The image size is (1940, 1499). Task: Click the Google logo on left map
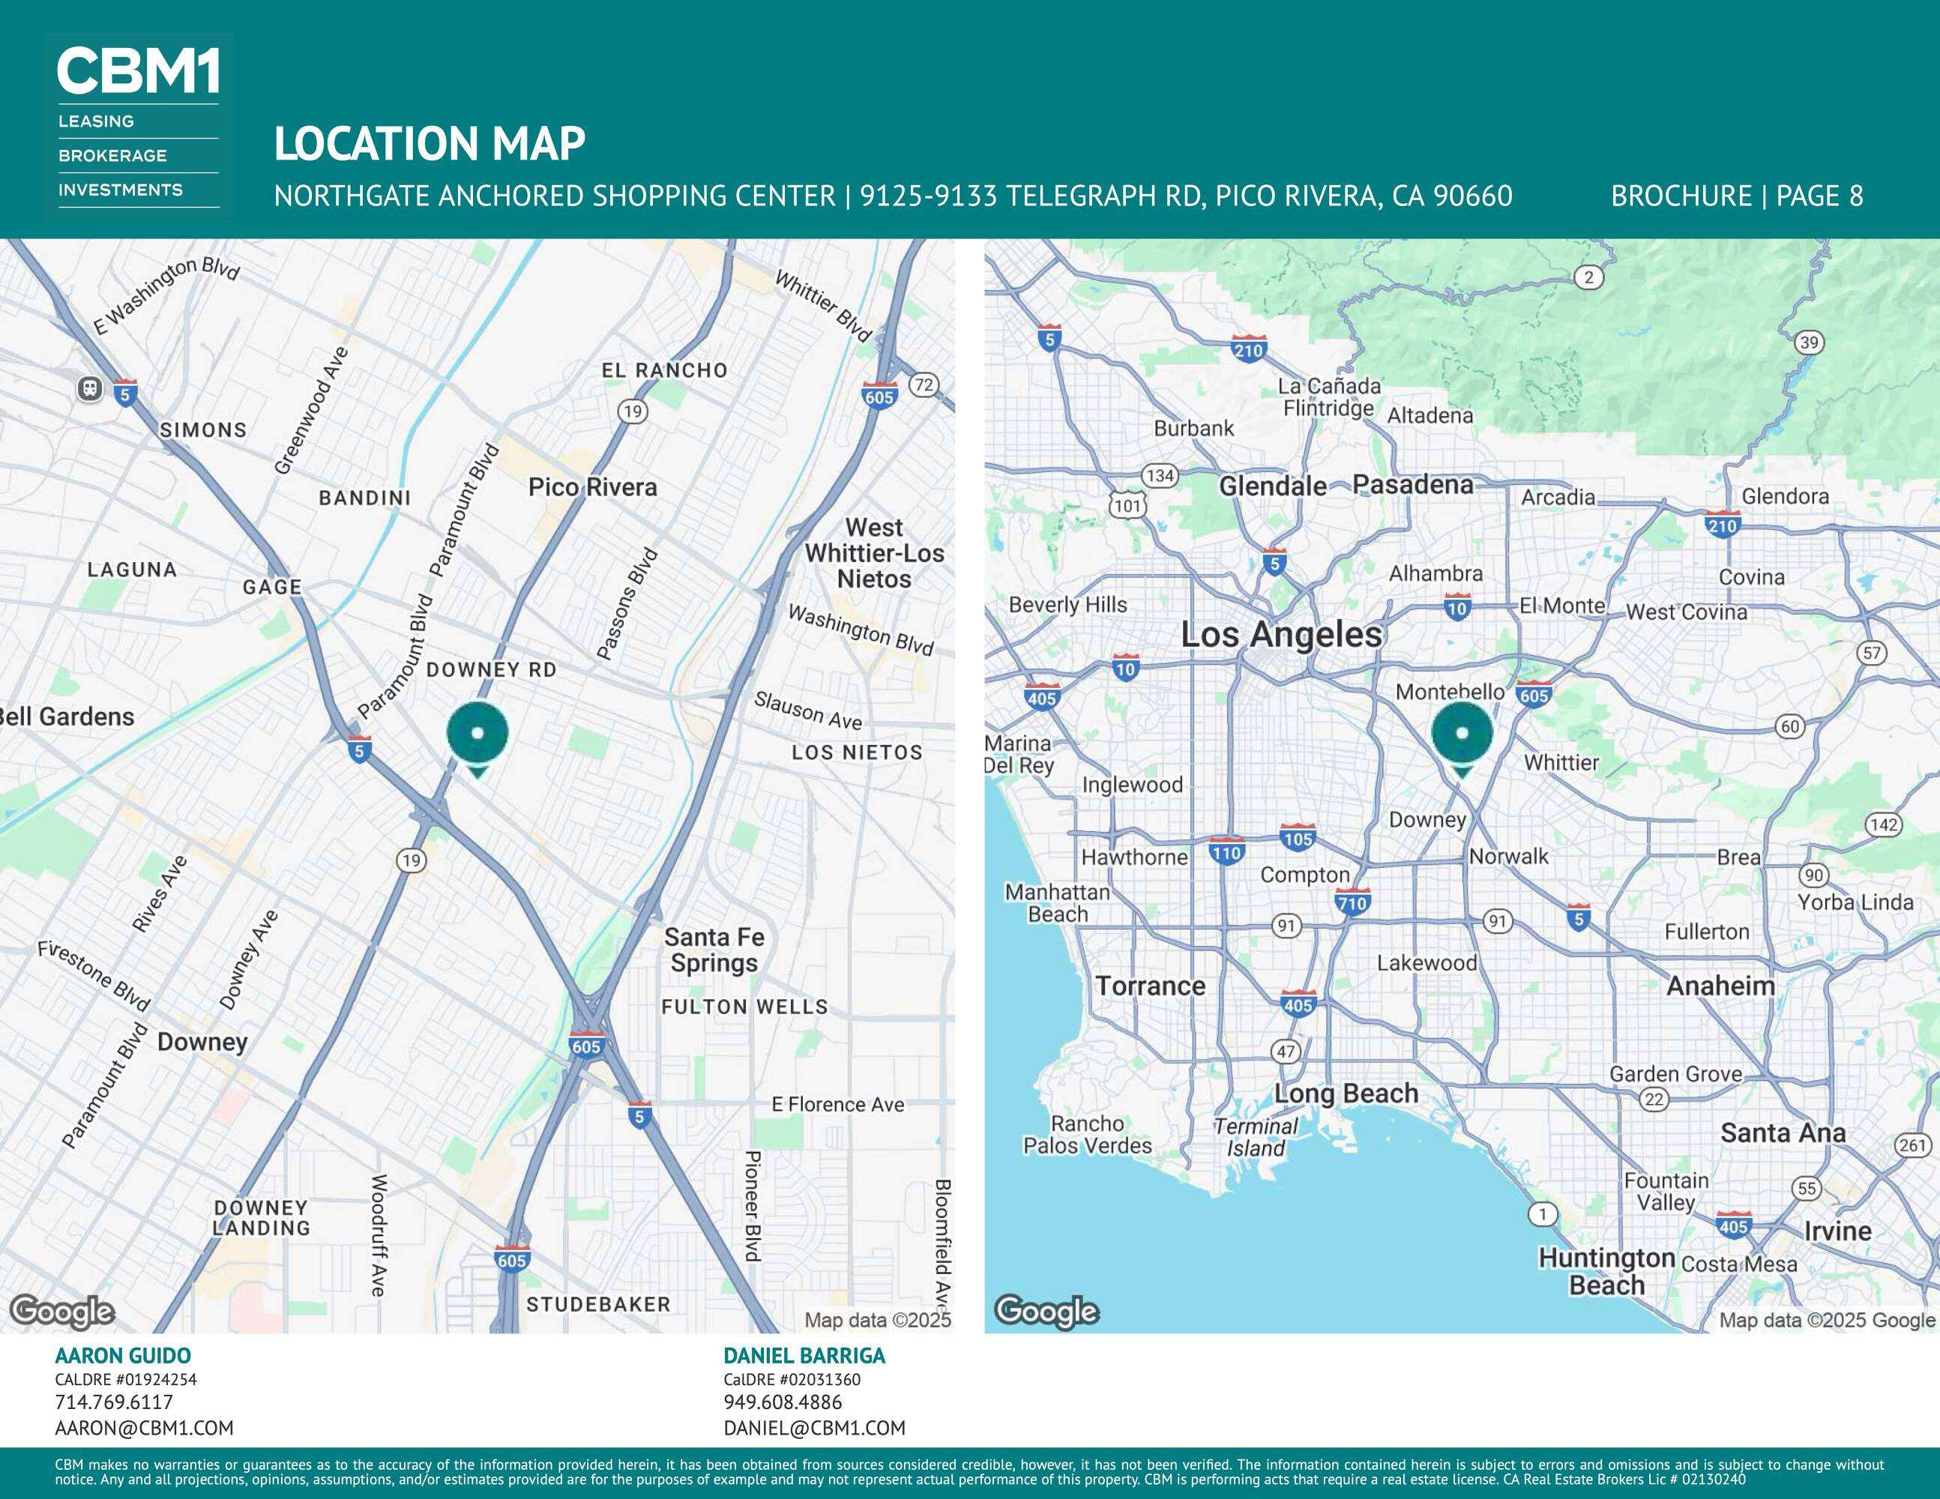[x=62, y=1311]
